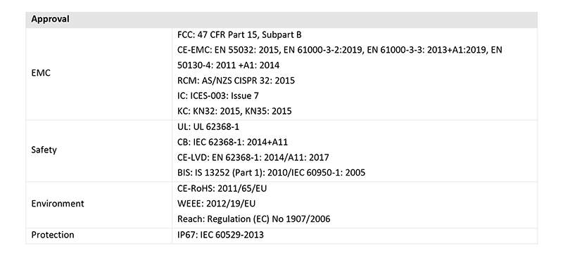Select the EMC row label
Image resolution: width=563 pixels, height=255 pixels.
click(41, 73)
